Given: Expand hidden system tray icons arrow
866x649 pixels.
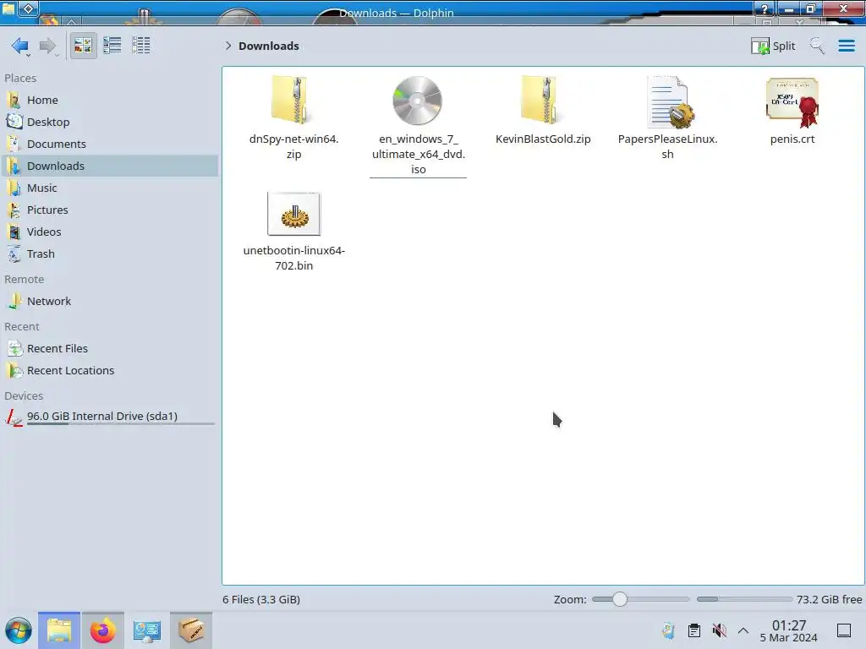Looking at the screenshot, I should coord(743,630).
